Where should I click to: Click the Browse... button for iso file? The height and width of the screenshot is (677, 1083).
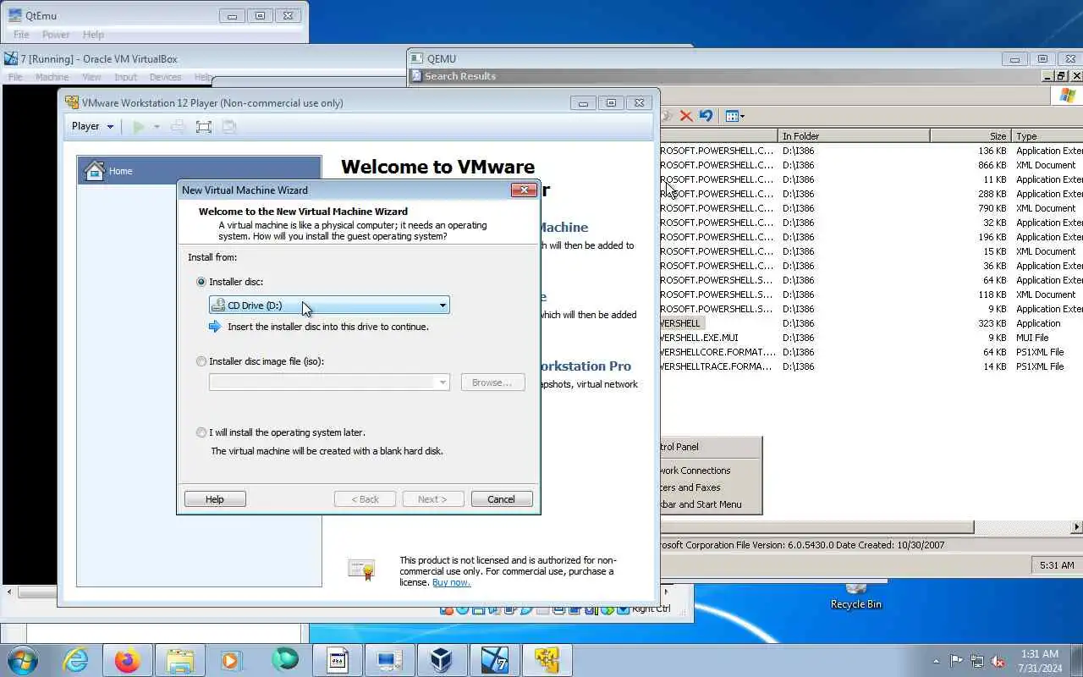pyautogui.click(x=492, y=383)
